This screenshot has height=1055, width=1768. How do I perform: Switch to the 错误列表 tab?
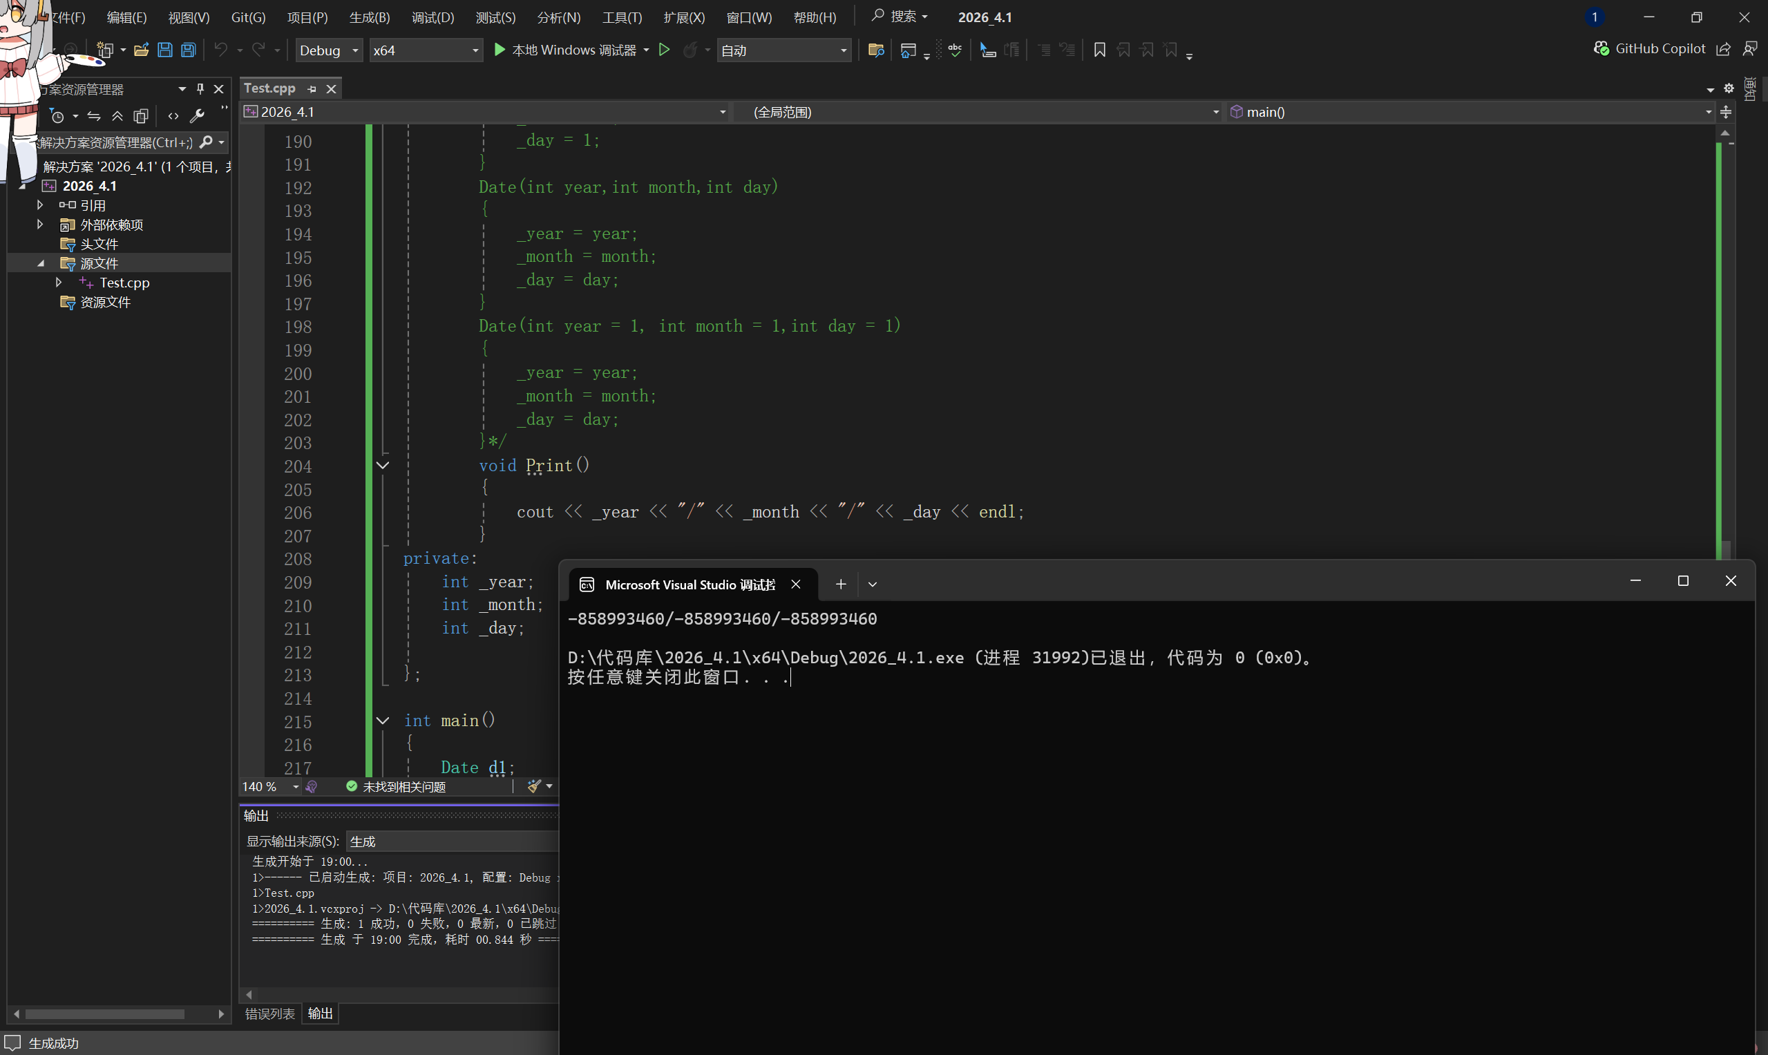tap(269, 1014)
